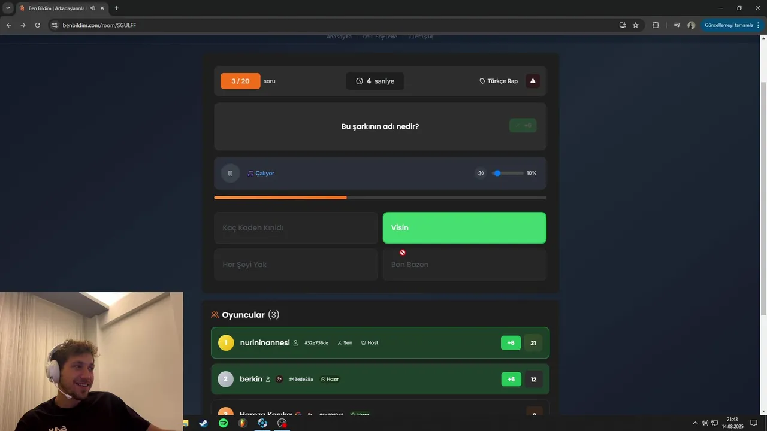Open the Onu Söyleme navigation link
Viewport: 767px width, 431px height.
click(x=380, y=37)
